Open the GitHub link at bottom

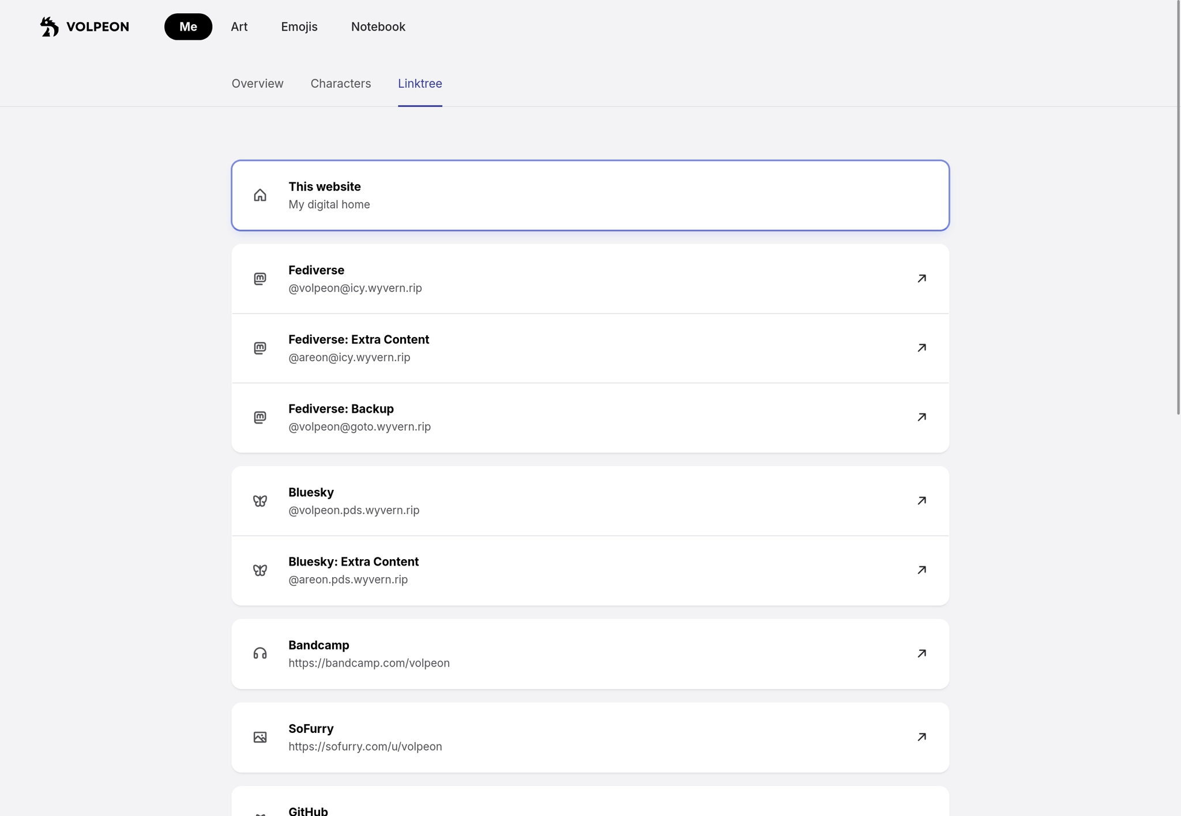[x=589, y=807]
